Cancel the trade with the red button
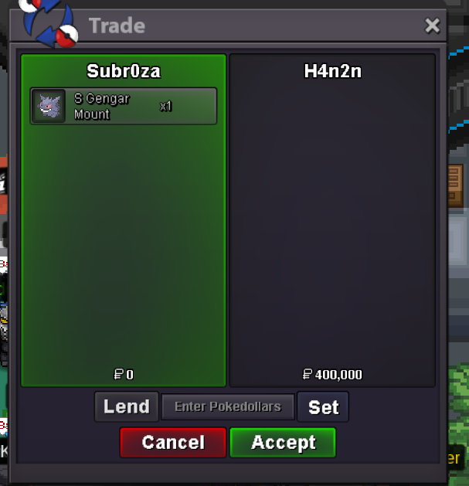This screenshot has height=486, width=469. click(173, 442)
